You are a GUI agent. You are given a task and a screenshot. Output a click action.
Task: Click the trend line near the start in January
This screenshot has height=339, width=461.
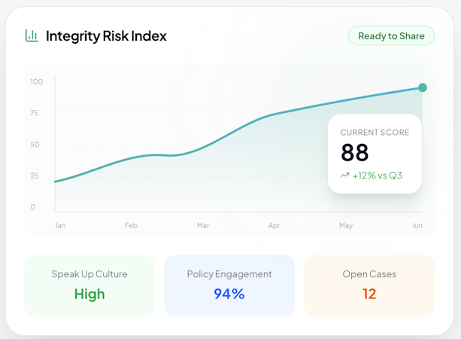(x=63, y=179)
